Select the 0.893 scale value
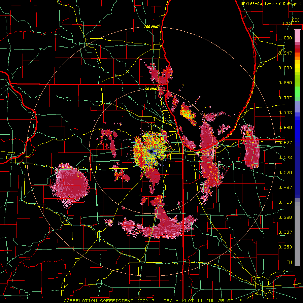Viewport: 303px width, 303px height. point(285,68)
